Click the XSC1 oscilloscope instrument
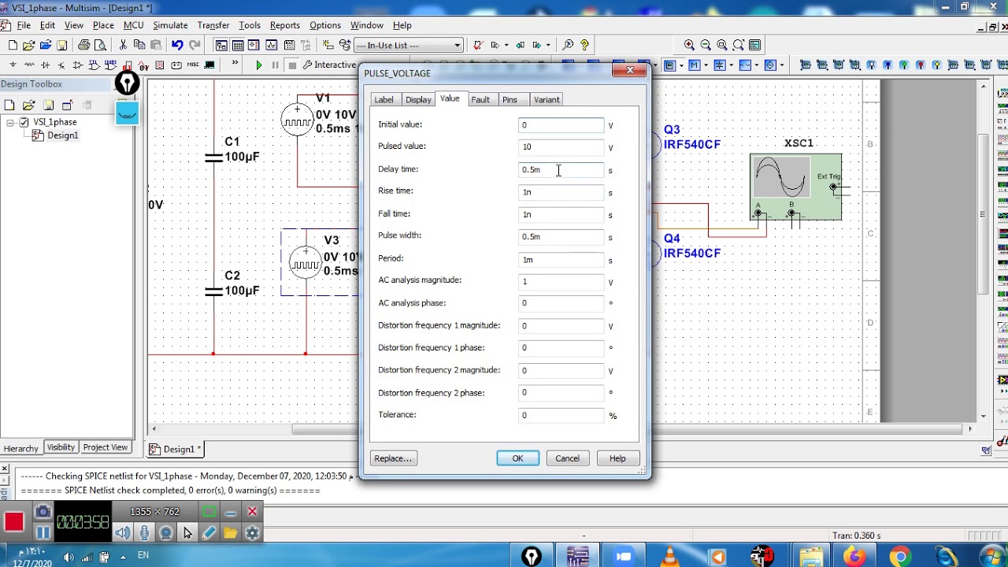 [796, 187]
